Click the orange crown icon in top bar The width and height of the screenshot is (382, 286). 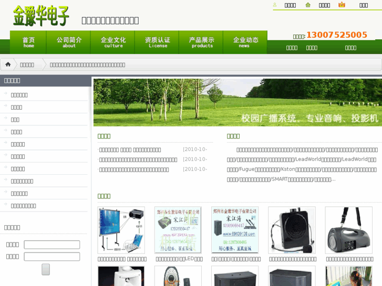point(342,4)
